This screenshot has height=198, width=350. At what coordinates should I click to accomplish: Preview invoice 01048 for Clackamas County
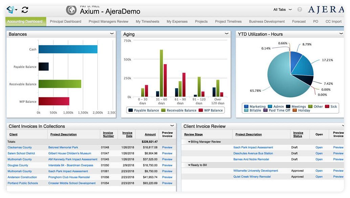[167, 147]
